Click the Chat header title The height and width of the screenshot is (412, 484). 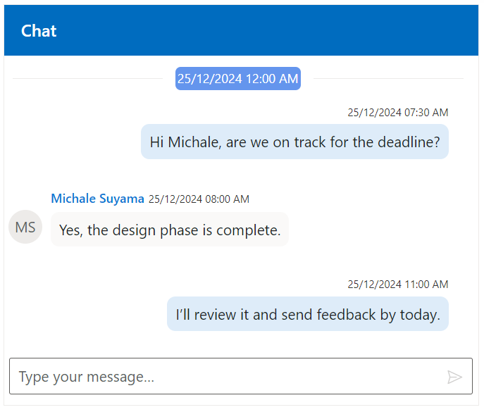click(39, 31)
